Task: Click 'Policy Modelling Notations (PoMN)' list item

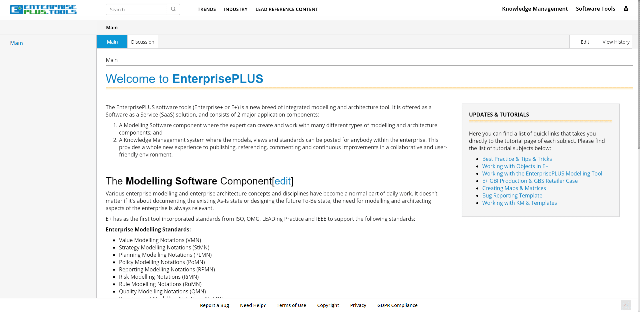Action: [162, 262]
